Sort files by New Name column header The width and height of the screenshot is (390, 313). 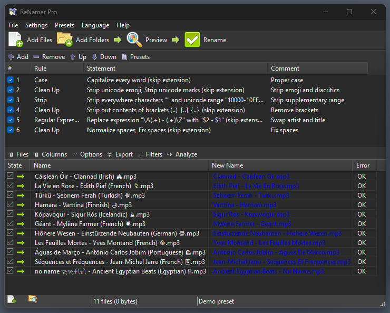tap(280, 165)
